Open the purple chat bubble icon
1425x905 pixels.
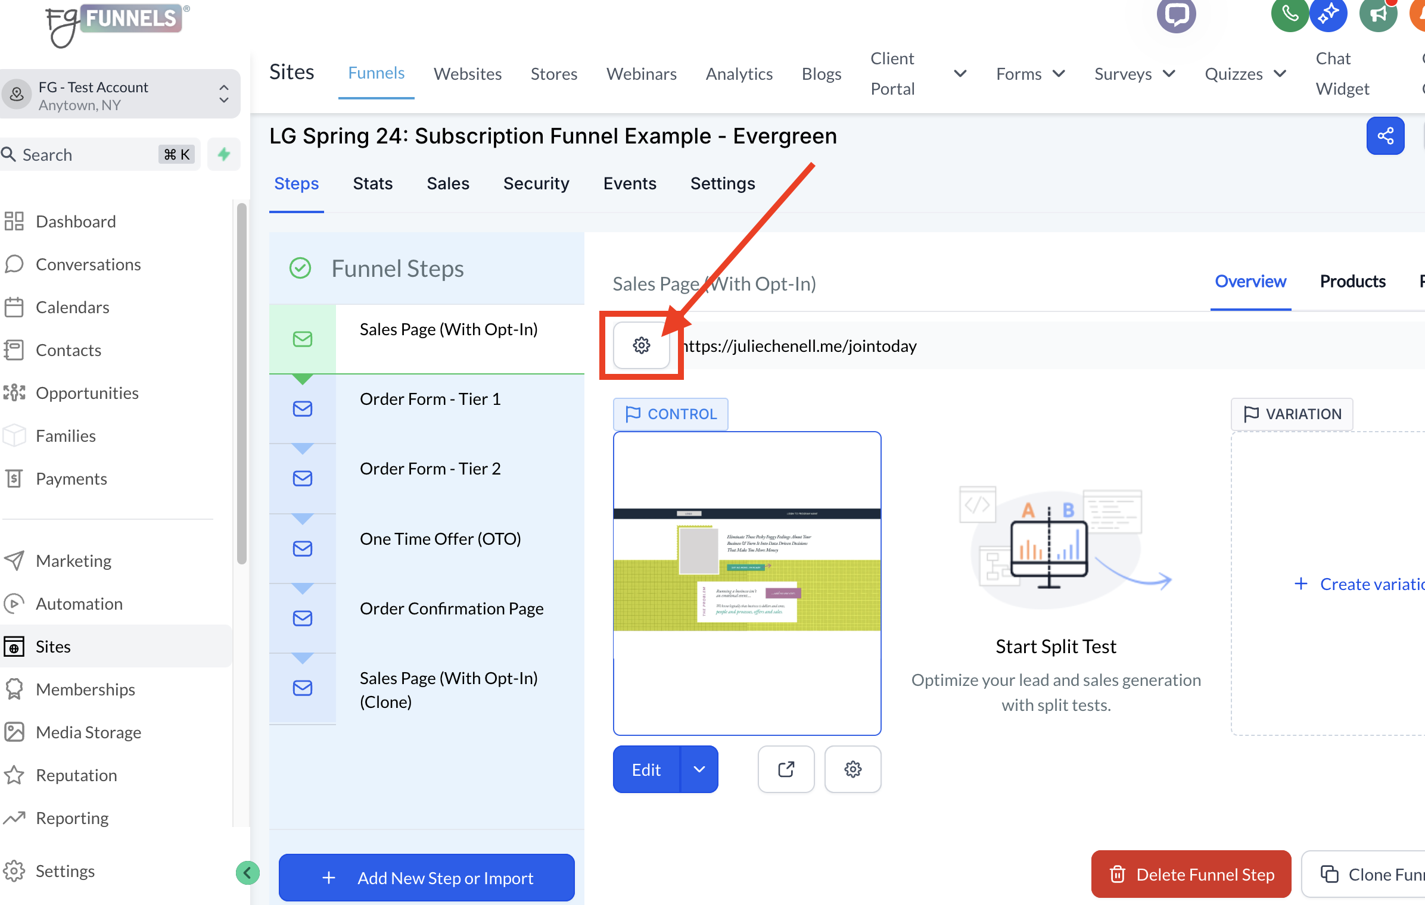[1176, 14]
